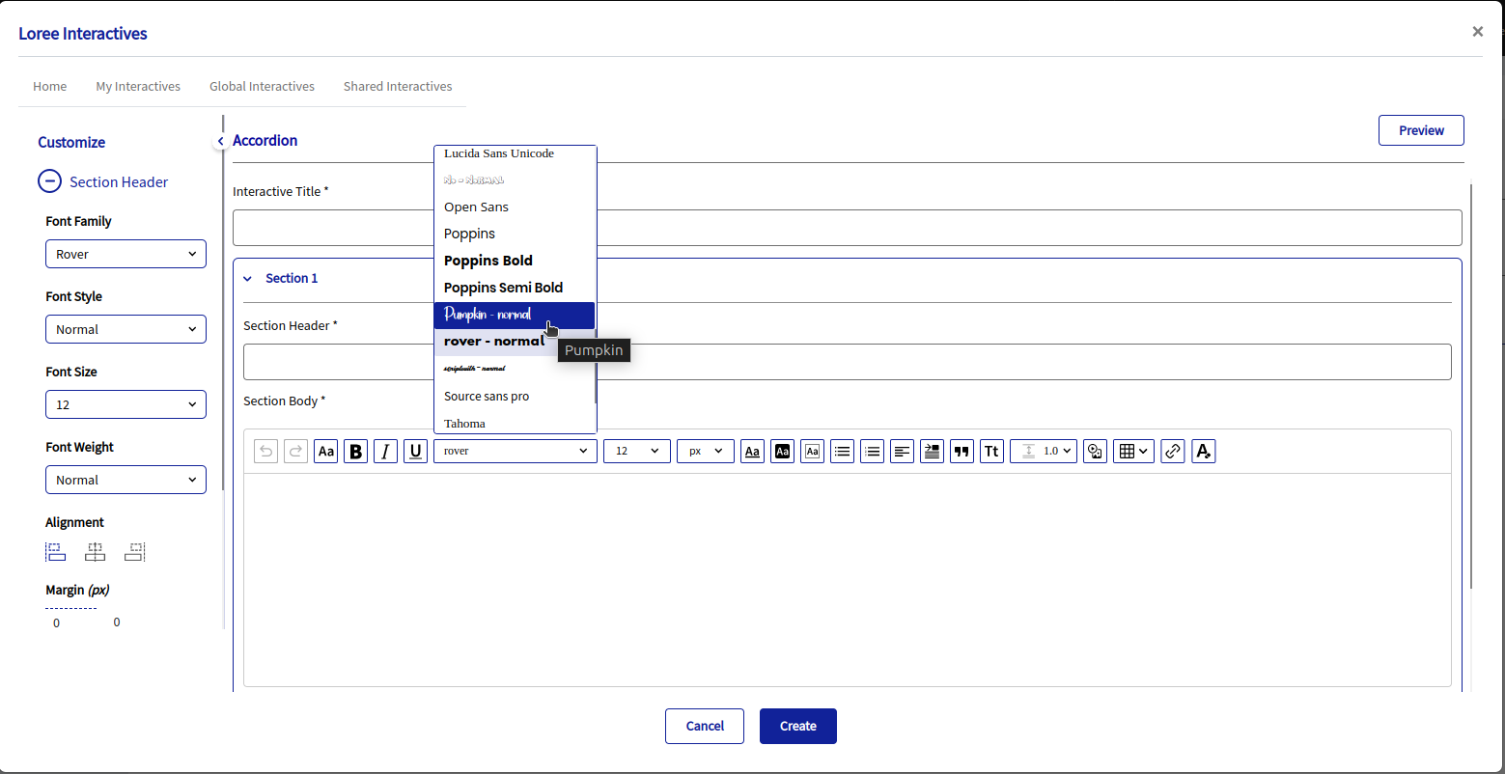This screenshot has width=1505, height=774.
Task: Toggle underline formatting
Action: click(416, 451)
